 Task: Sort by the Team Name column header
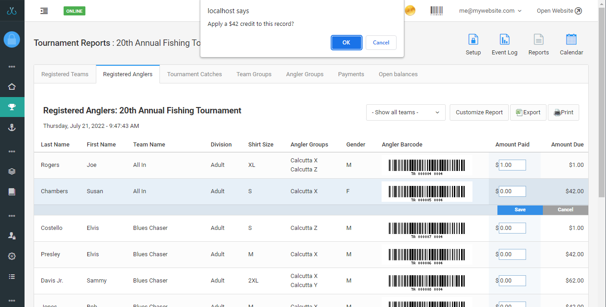coord(149,145)
